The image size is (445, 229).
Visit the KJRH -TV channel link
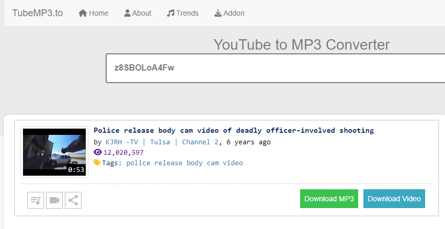pos(122,142)
